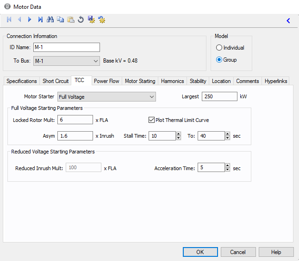Click the copy icon in toolbar
Image resolution: width=299 pixels, height=261 pixels.
pyautogui.click(x=60, y=19)
